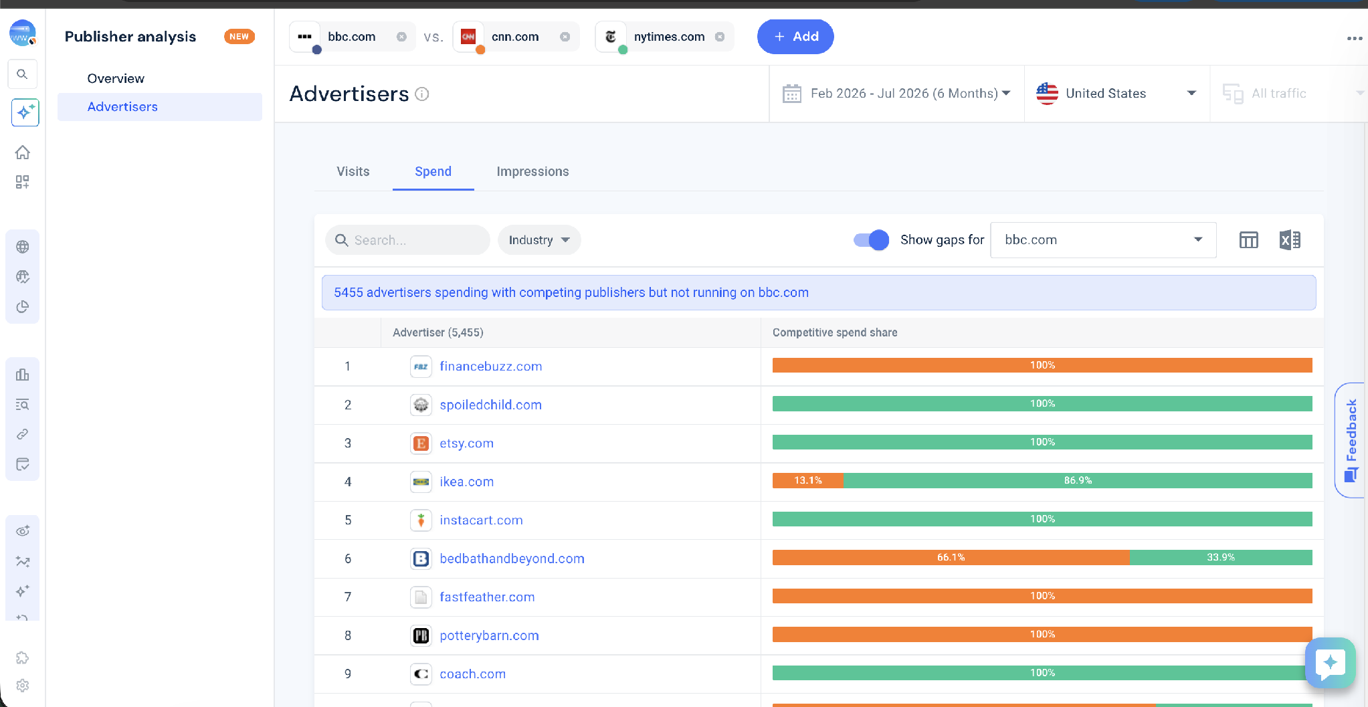Click ikea.com's 86.9% green spend segment
The image size is (1368, 707).
(1078, 481)
